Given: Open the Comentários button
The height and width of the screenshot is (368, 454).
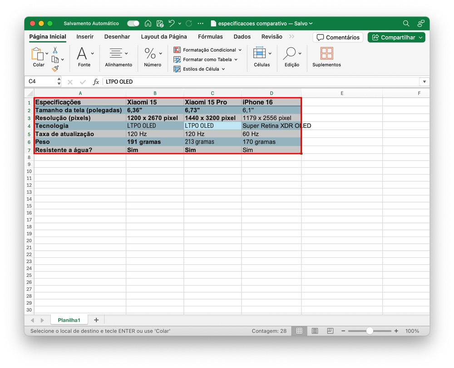Looking at the screenshot, I should [x=338, y=37].
